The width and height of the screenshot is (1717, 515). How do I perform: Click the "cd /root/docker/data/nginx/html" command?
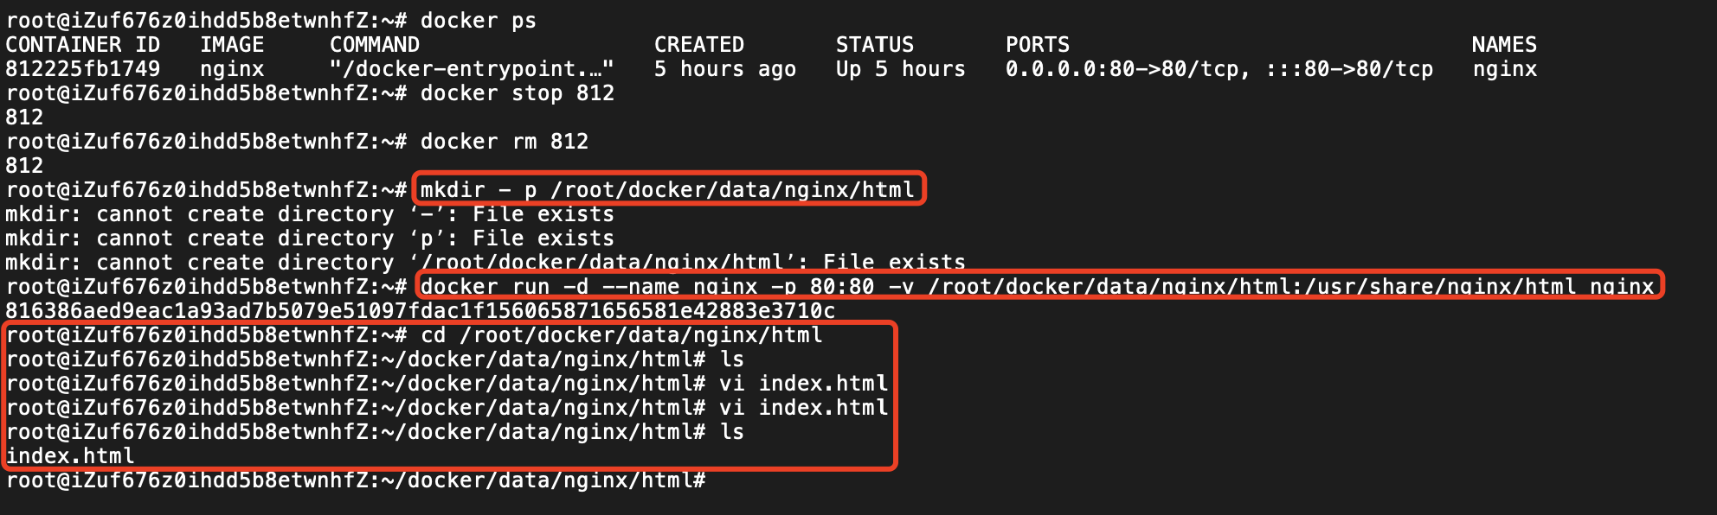[x=621, y=335]
